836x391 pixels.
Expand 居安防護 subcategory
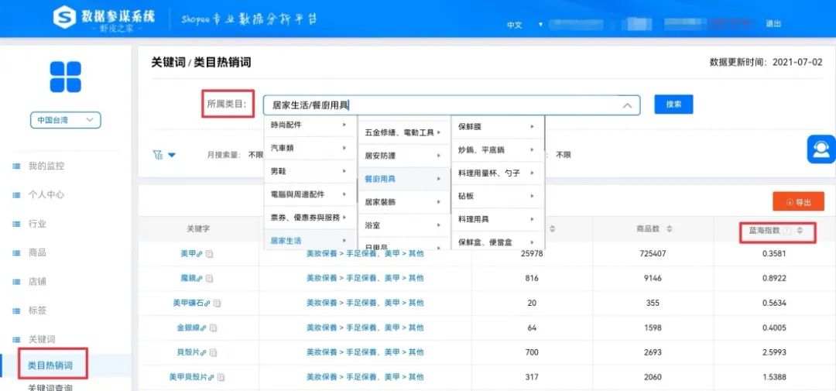click(x=404, y=156)
